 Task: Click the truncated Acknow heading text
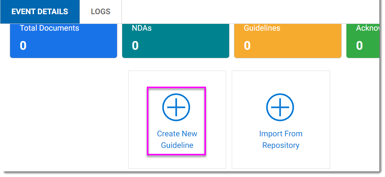[368, 28]
